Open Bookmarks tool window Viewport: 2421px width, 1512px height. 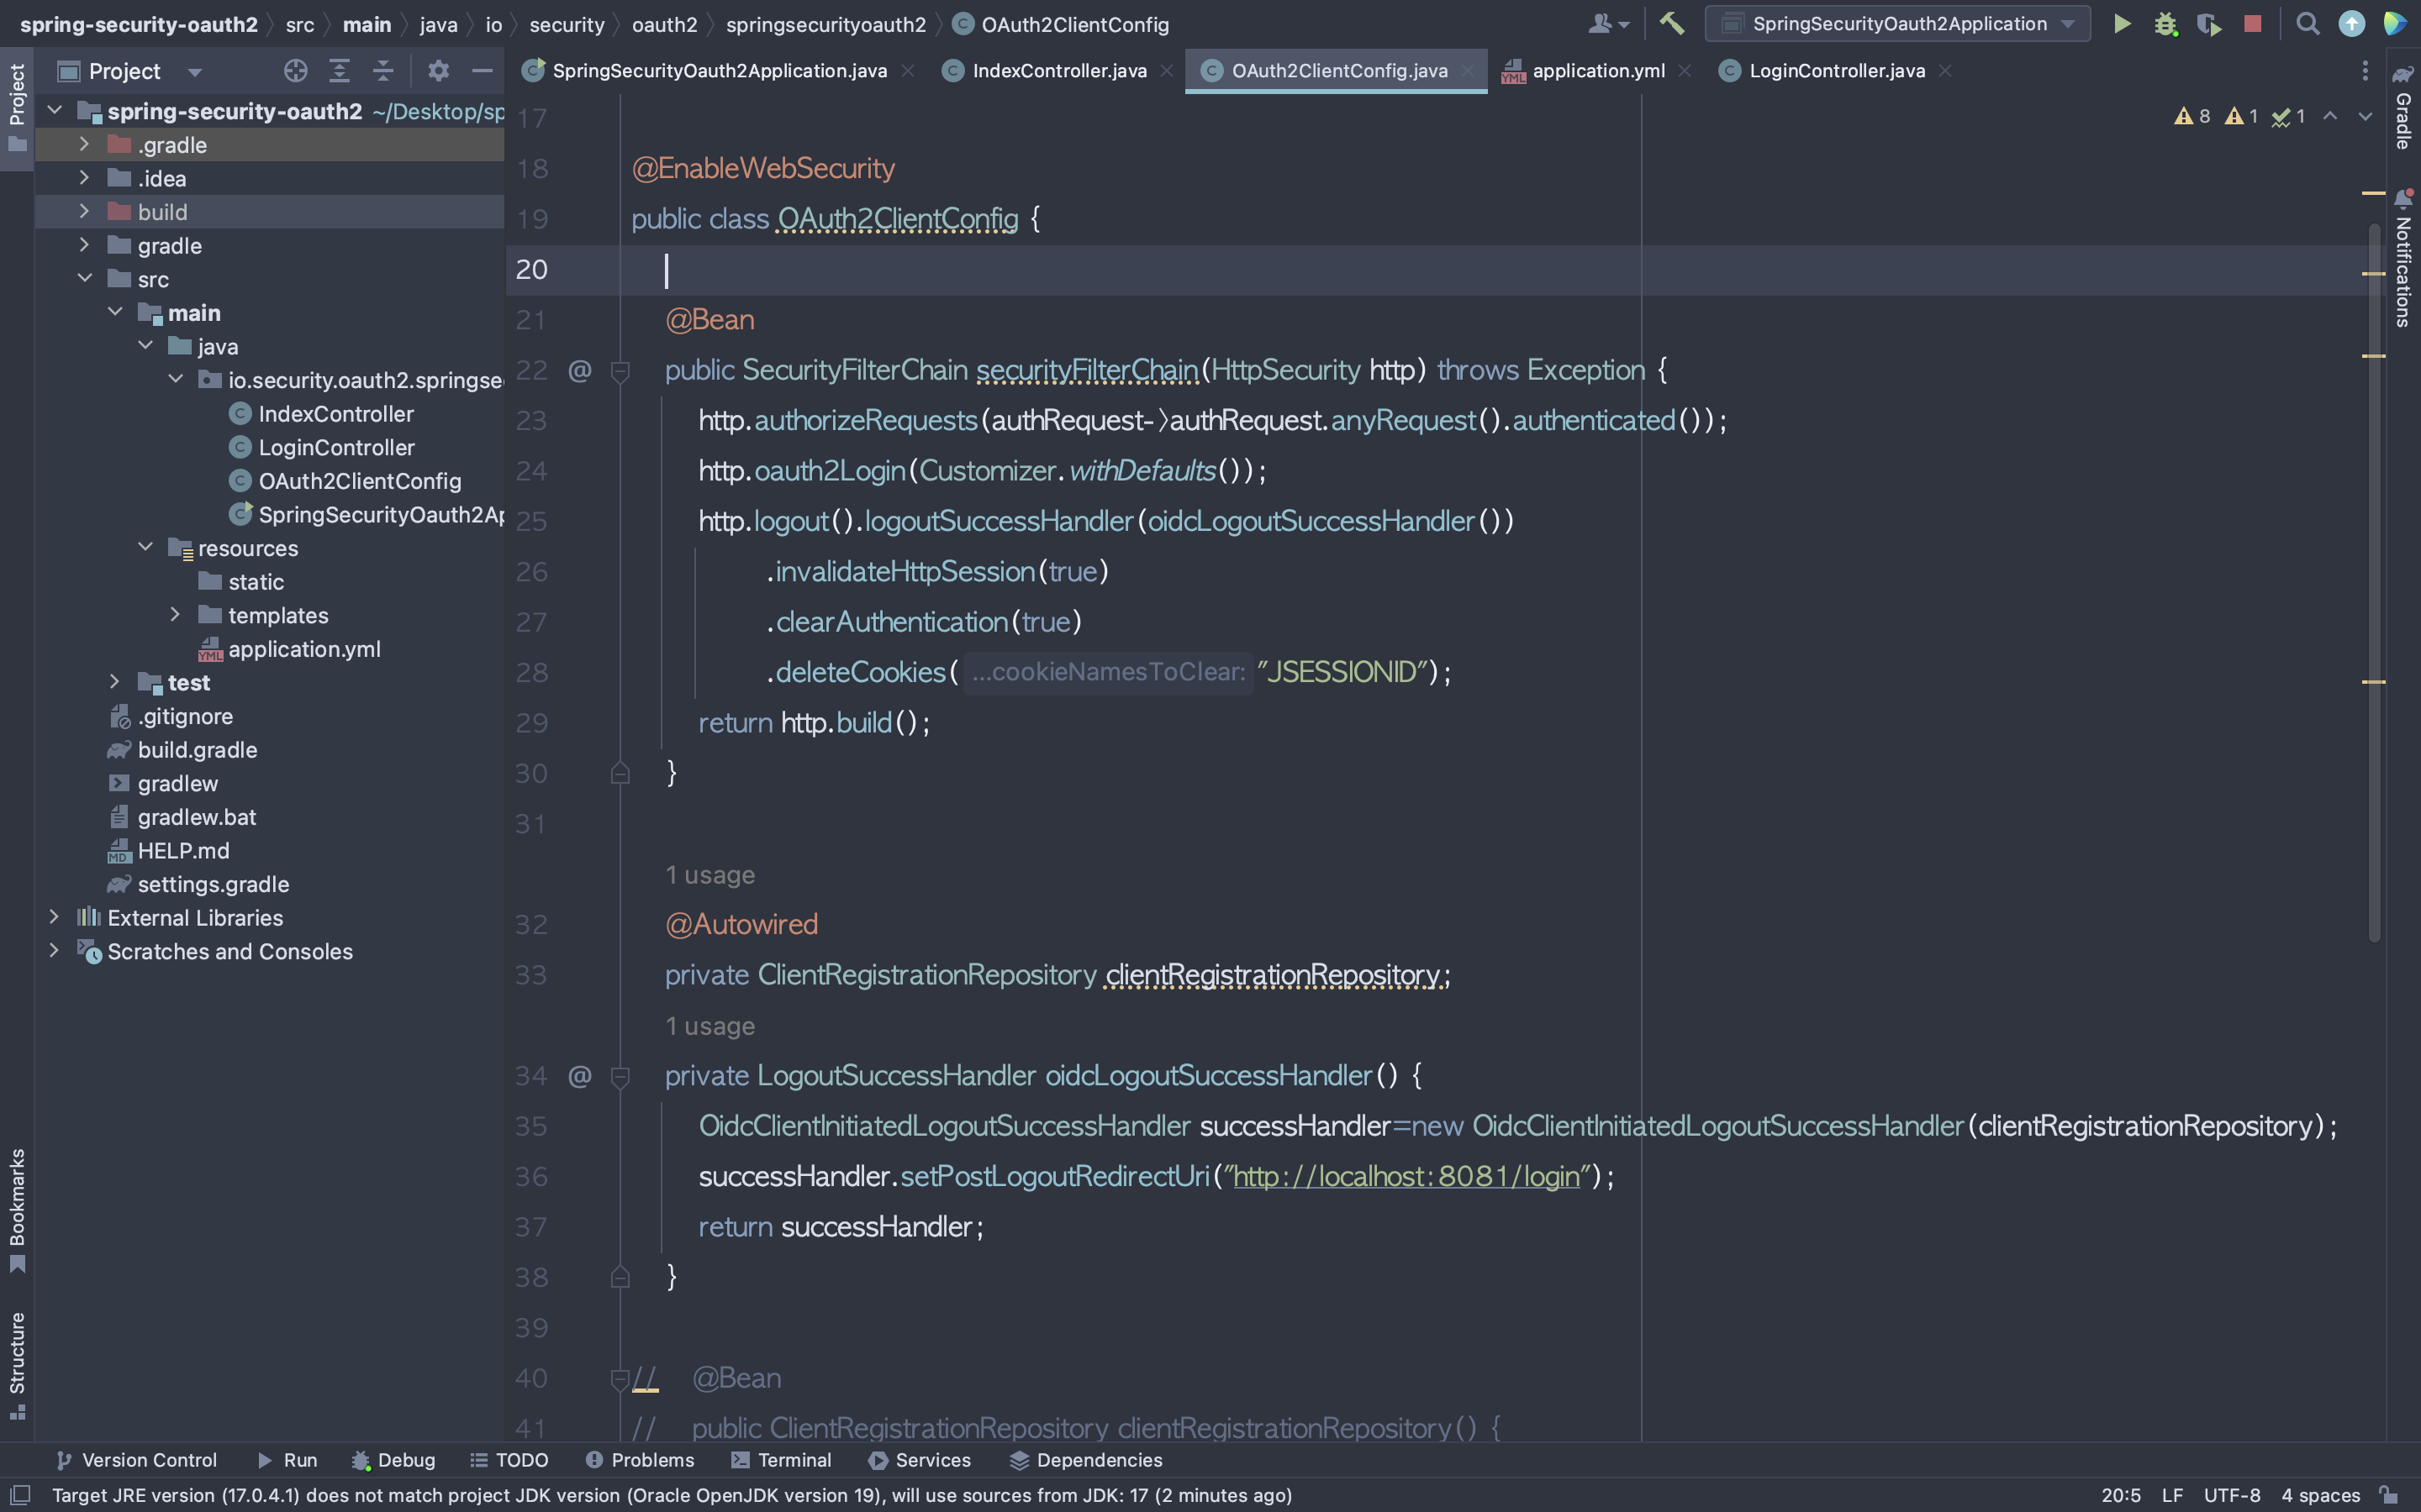(17, 1210)
